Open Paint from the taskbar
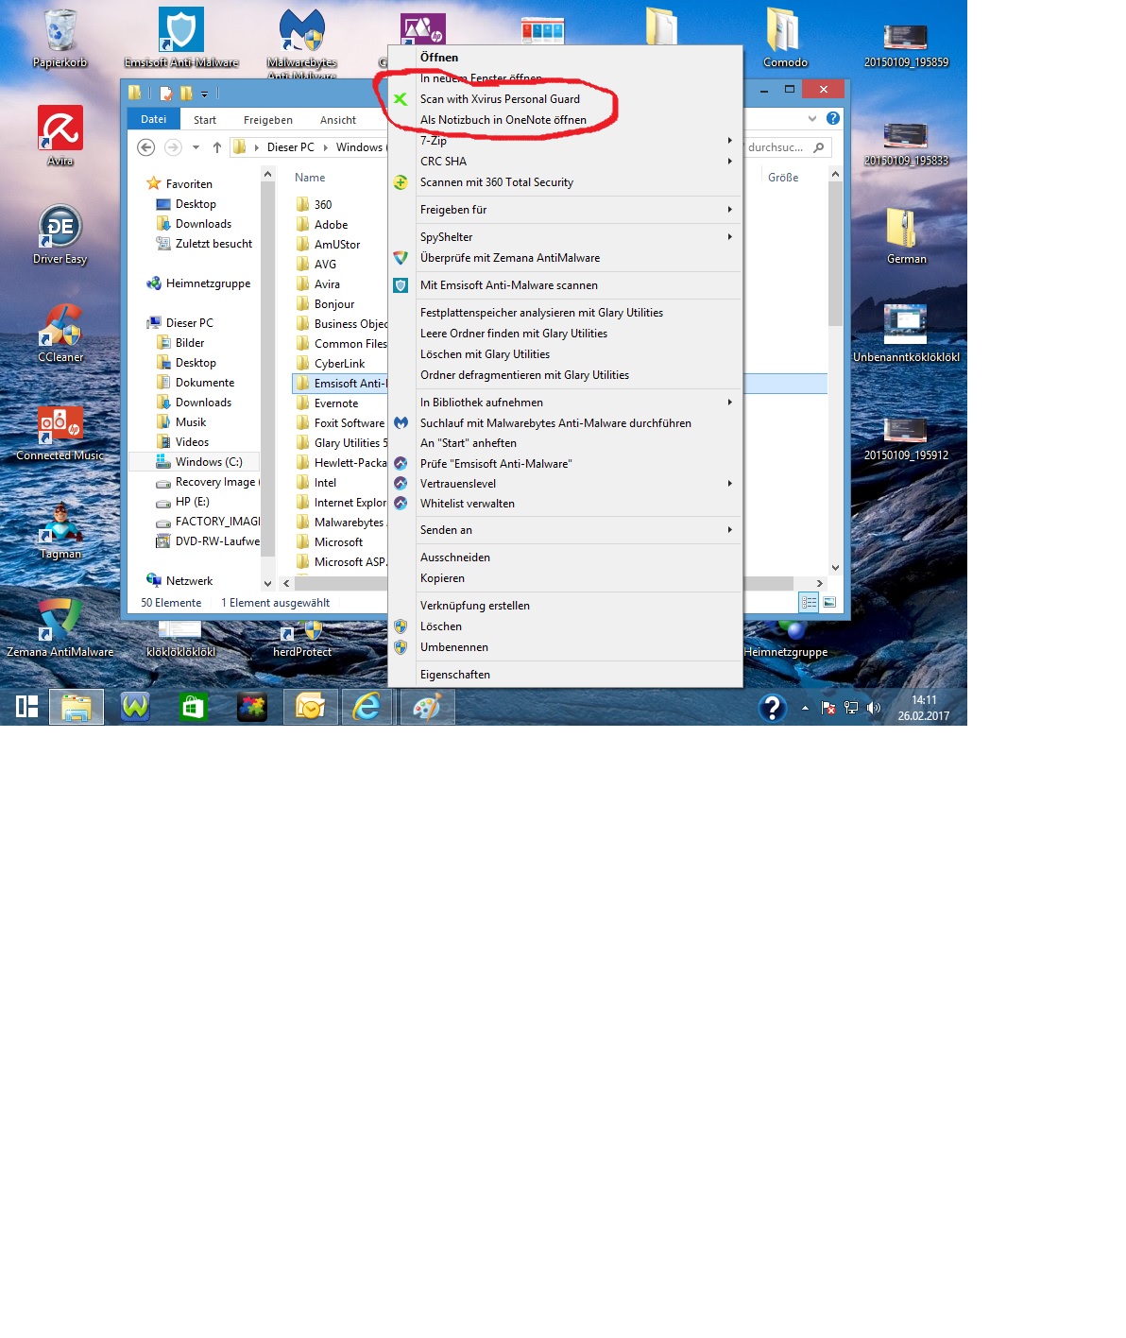This screenshot has width=1126, height=1338. coord(427,706)
